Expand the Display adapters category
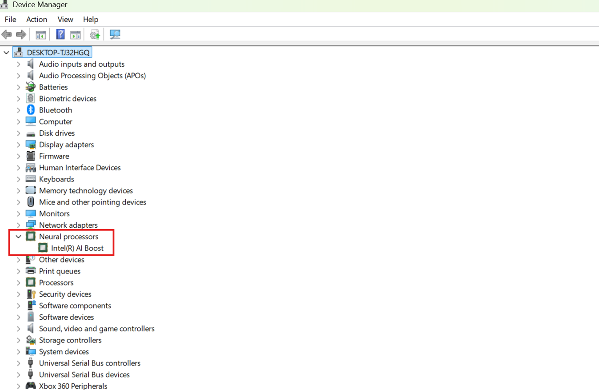599x390 pixels. 18,145
